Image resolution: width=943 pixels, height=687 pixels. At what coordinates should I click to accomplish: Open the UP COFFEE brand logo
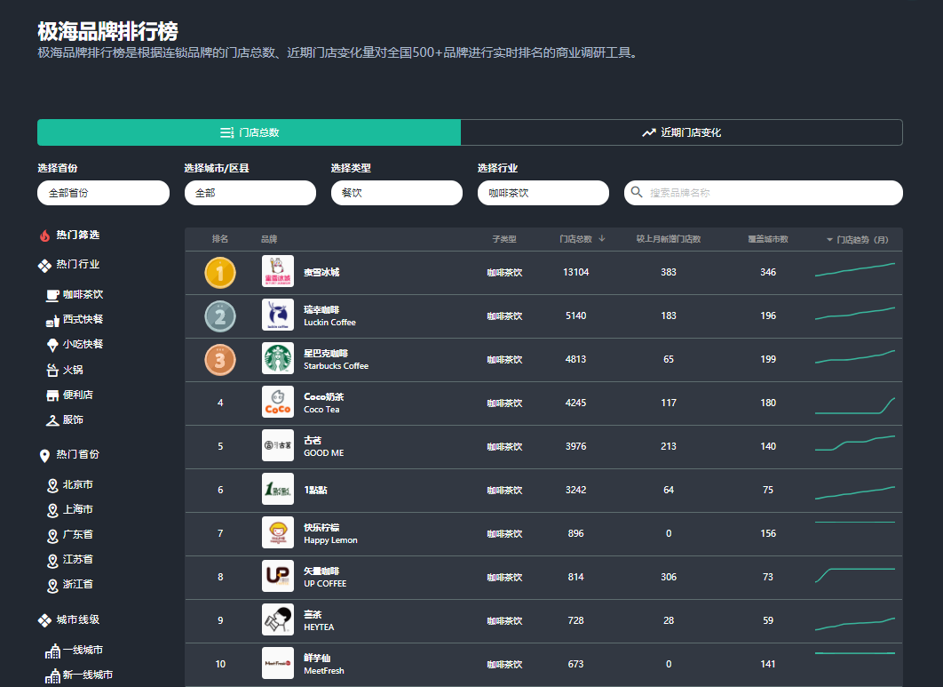click(278, 576)
